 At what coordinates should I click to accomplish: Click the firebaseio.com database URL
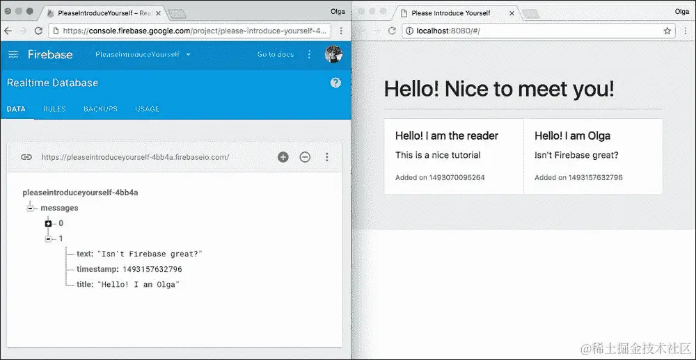click(136, 157)
